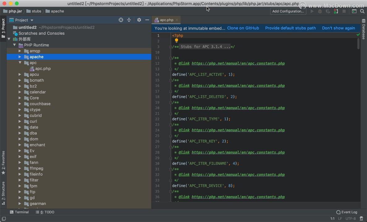Select the gearman folder
367x222 pixels.
(x=38, y=203)
